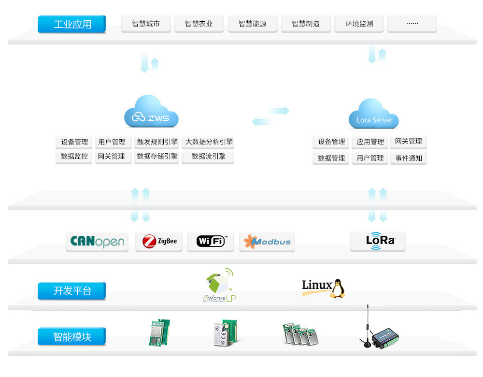
Task: Click the 智能模块 blue label
Action: pyautogui.click(x=71, y=336)
